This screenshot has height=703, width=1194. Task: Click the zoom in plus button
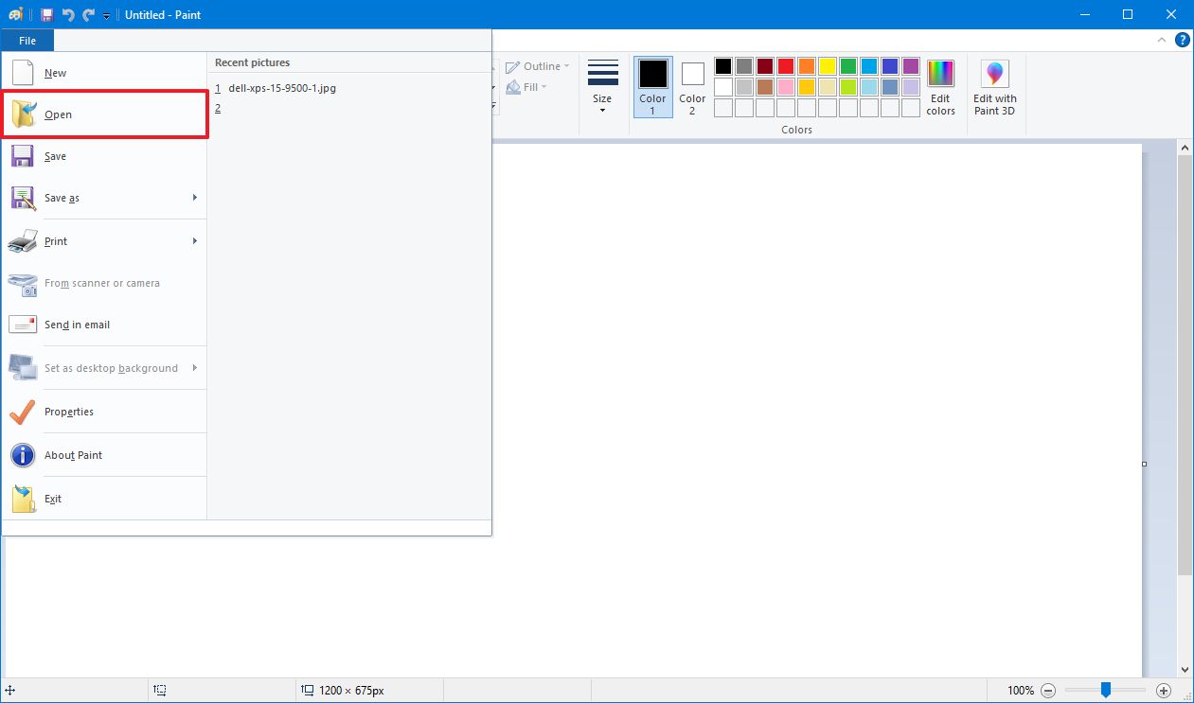click(x=1164, y=691)
